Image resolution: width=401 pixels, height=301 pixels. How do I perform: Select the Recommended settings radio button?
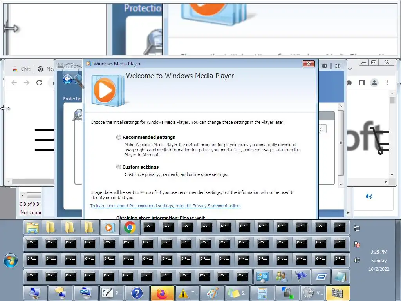[x=118, y=137]
